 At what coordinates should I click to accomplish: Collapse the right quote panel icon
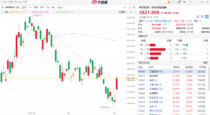pyautogui.click(x=134, y=8)
